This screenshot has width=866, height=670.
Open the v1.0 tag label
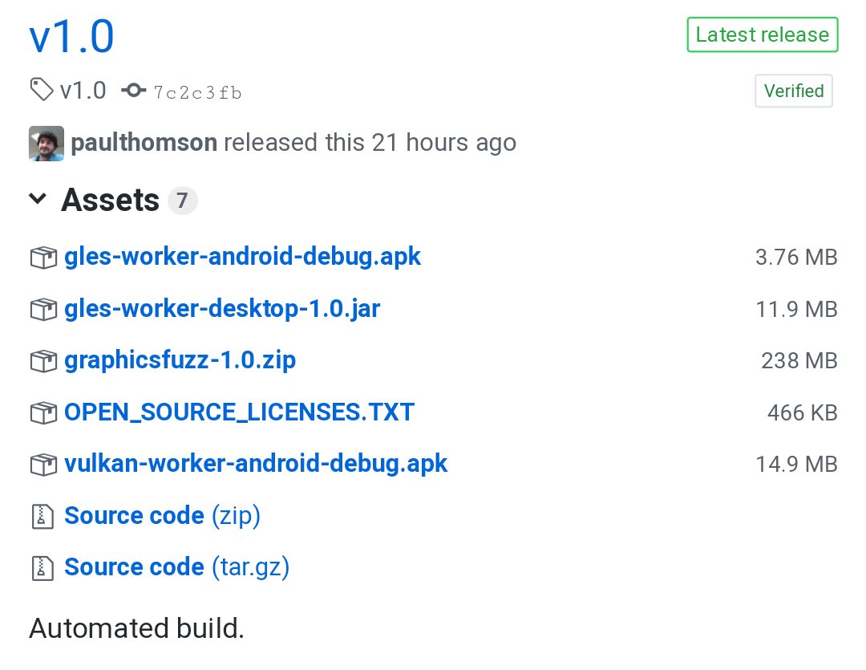83,91
